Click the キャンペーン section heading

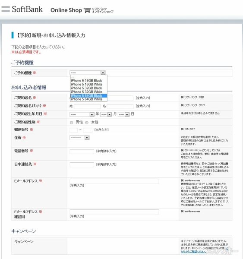pyautogui.click(x=23, y=231)
